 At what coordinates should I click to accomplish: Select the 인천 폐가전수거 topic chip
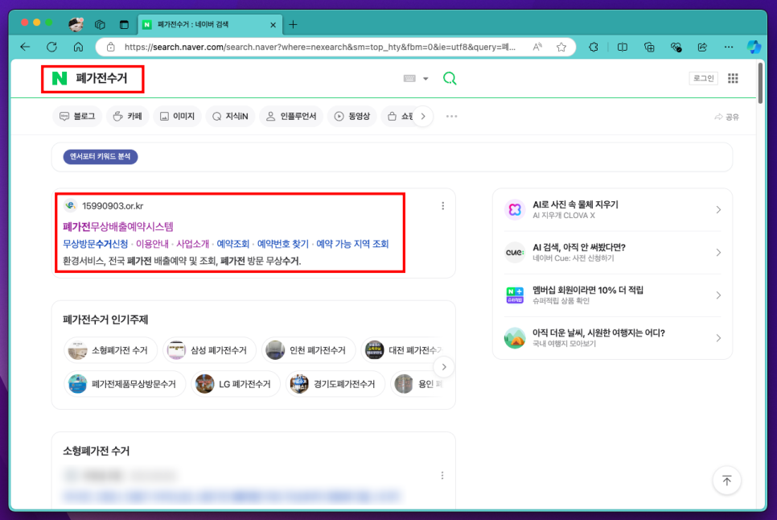click(308, 350)
